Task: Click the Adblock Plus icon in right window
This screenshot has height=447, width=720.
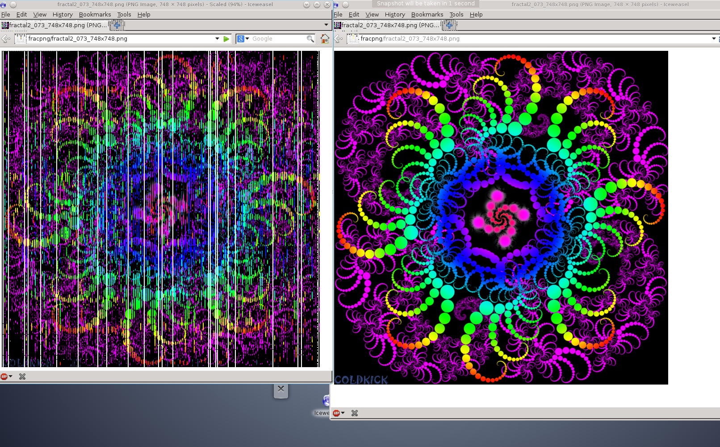Action: [x=336, y=413]
